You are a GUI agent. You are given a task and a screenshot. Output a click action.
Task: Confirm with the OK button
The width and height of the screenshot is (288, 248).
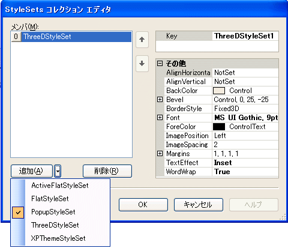coord(143,205)
